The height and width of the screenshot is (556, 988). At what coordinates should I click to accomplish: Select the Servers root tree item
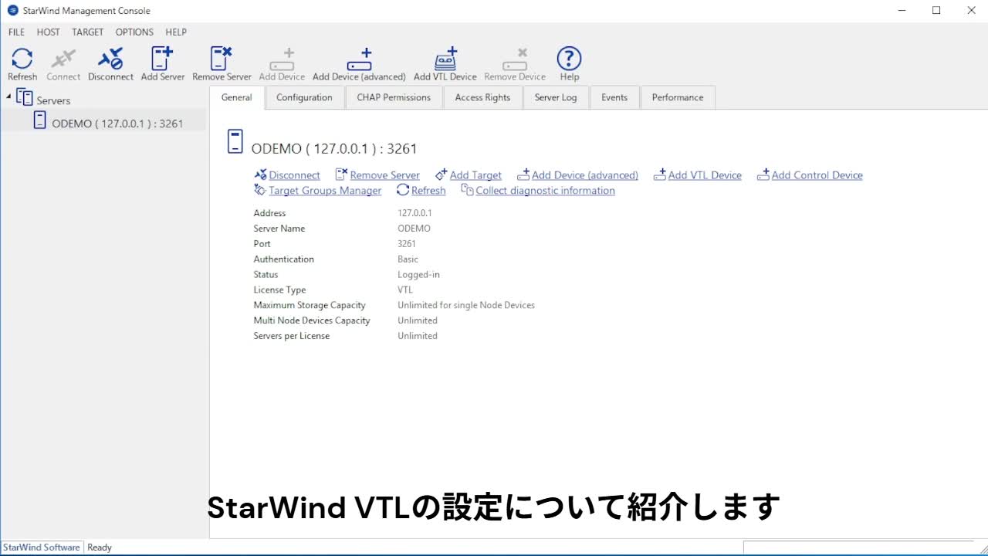click(x=53, y=100)
